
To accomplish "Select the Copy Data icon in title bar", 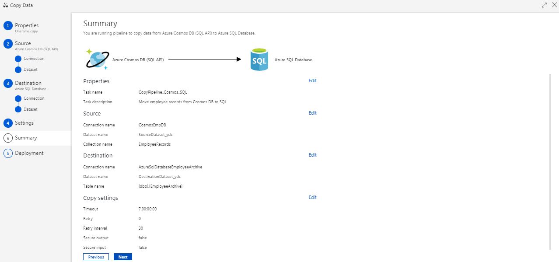I will point(6,5).
